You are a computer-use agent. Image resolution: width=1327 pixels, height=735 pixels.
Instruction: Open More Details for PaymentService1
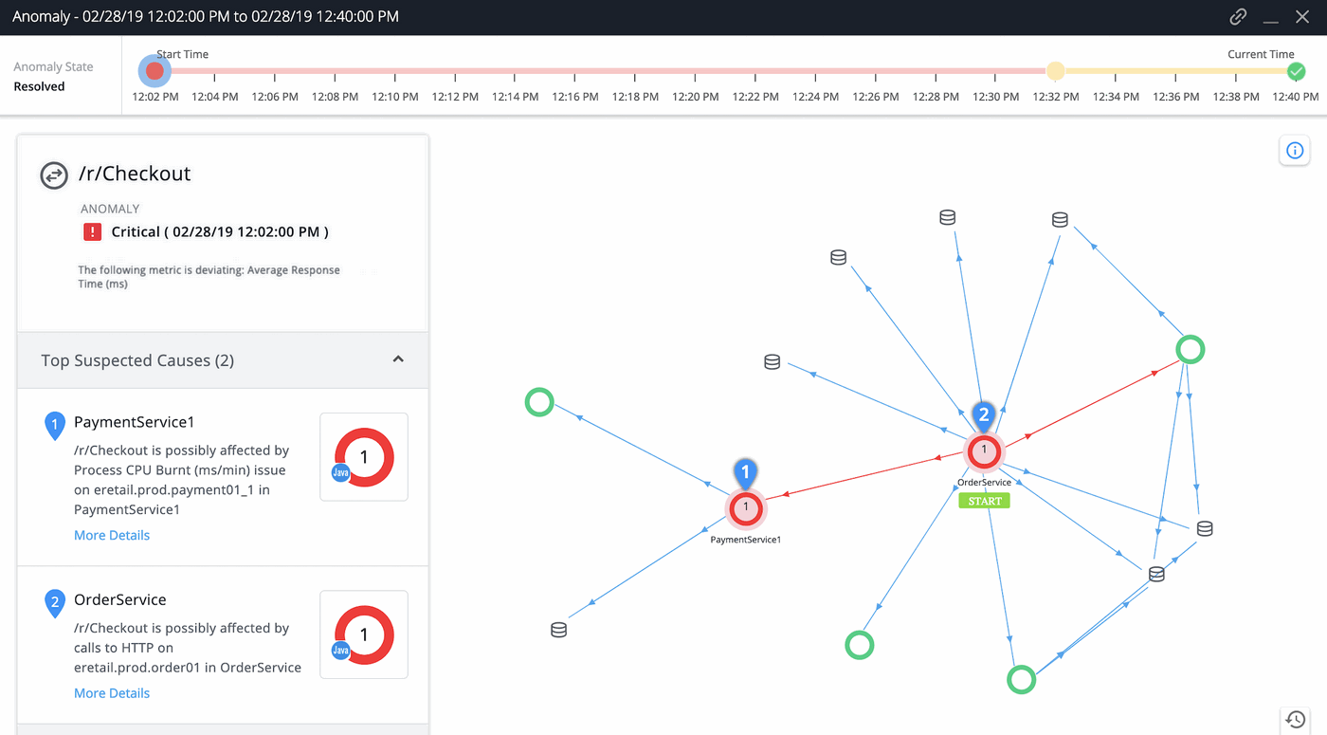pos(112,535)
